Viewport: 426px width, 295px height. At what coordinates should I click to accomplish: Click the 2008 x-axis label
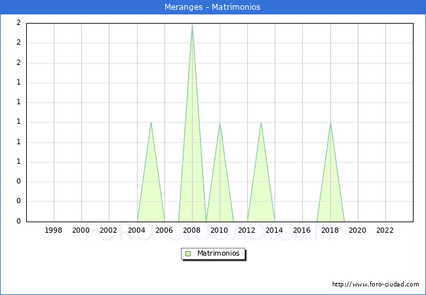[191, 230]
